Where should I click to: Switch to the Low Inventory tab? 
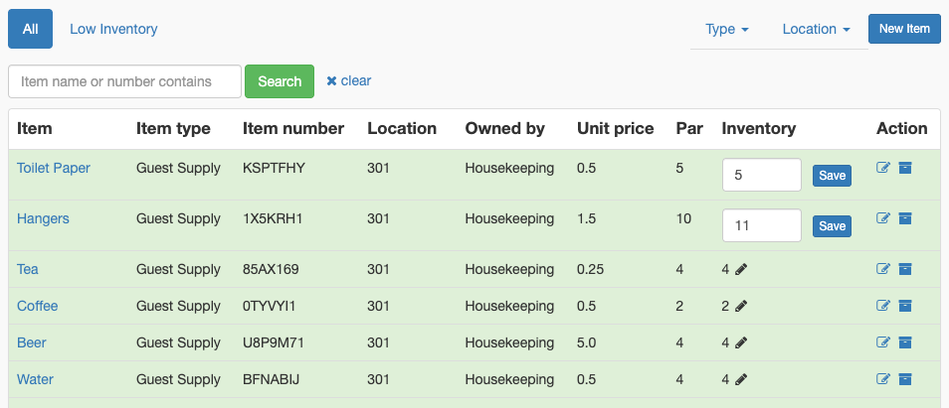(113, 29)
